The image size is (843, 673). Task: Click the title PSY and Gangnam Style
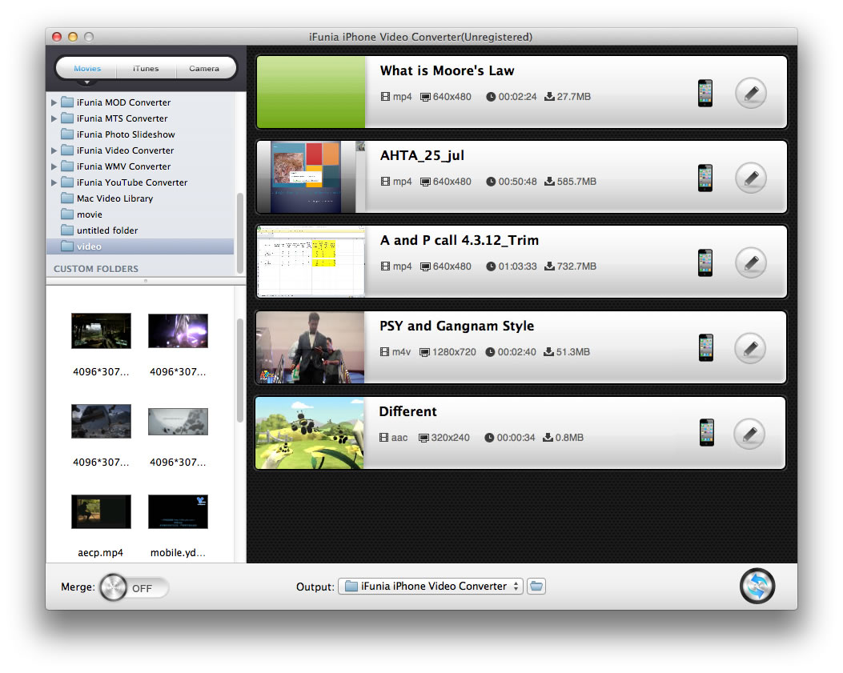point(456,326)
